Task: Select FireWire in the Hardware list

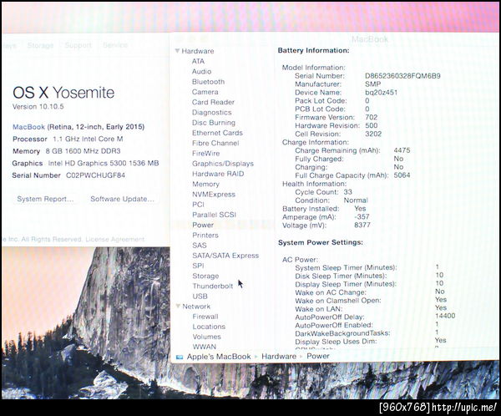Action: pos(206,153)
